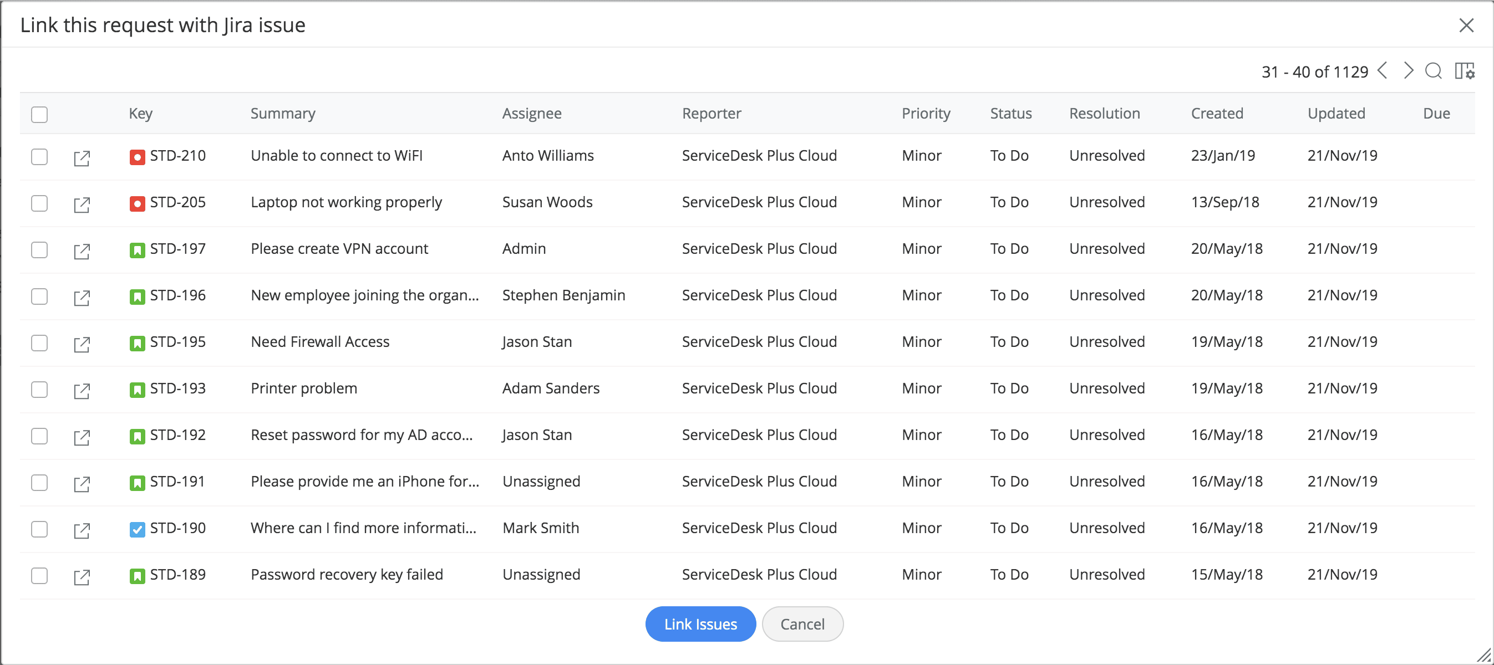Sort by Created column header
1494x665 pixels.
pos(1217,114)
